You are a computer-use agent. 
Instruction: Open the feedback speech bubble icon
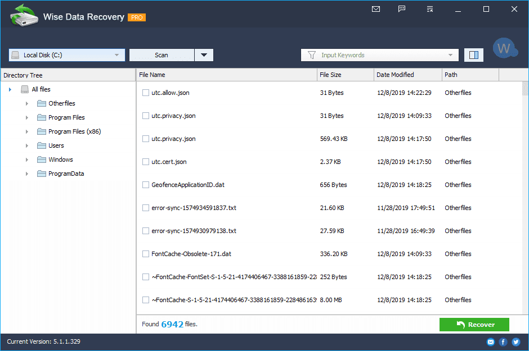tap(402, 8)
